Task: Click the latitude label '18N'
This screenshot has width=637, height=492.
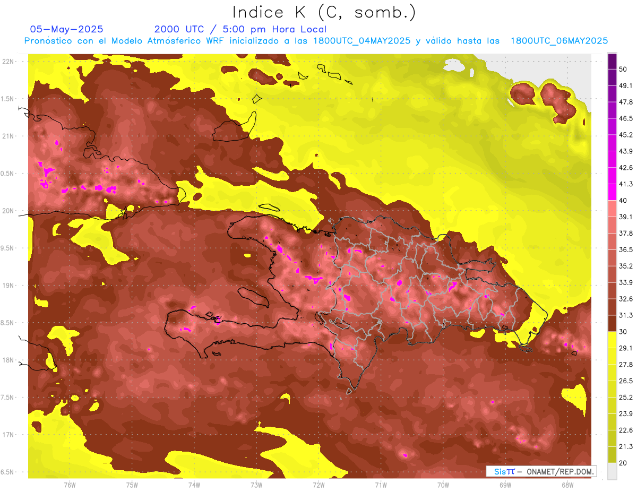Action: coord(8,360)
